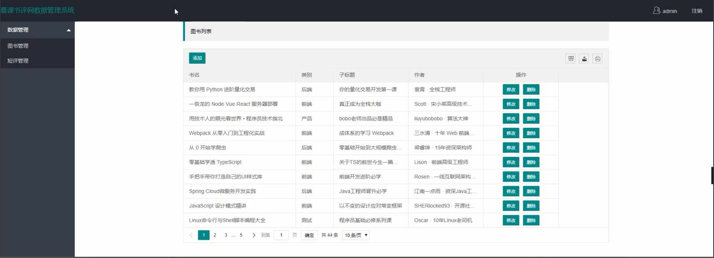Click the admin user icon

[657, 10]
